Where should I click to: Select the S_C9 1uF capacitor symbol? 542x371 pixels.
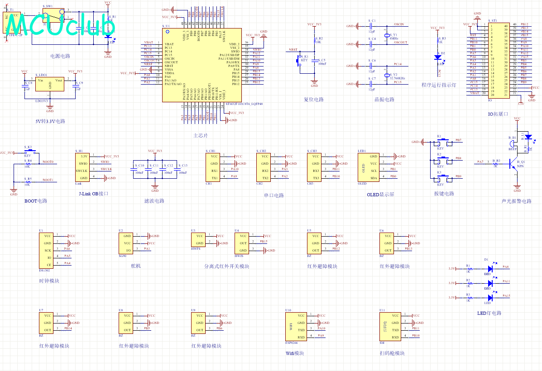tap(75, 86)
